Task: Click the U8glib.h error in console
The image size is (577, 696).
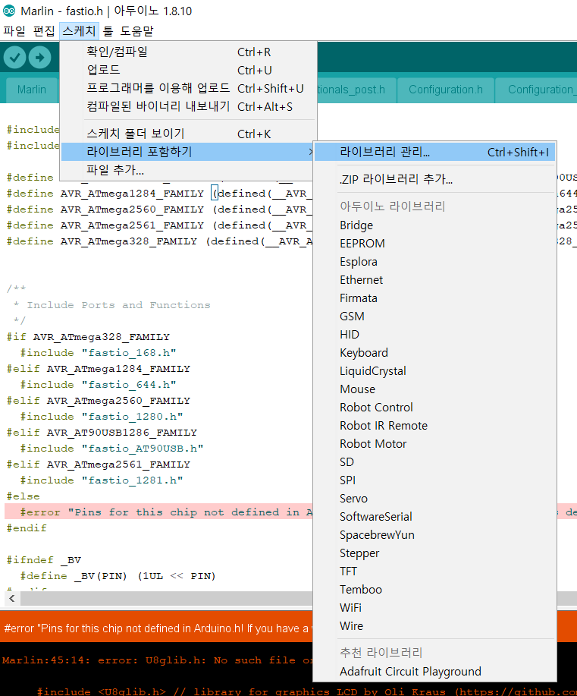Action: [x=157, y=660]
